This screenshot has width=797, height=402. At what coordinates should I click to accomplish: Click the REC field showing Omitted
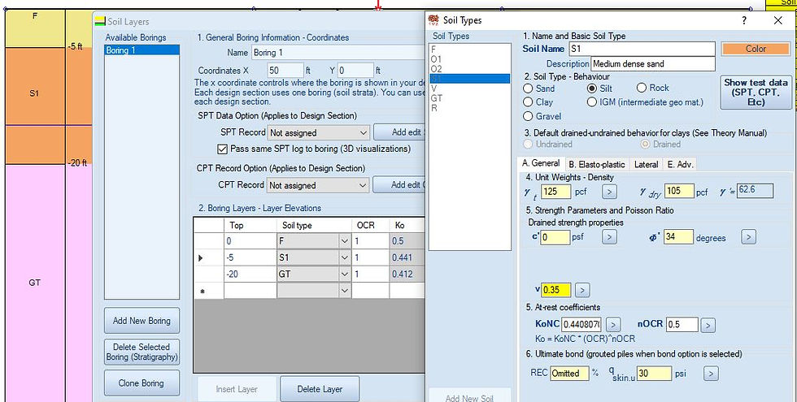[x=569, y=374]
